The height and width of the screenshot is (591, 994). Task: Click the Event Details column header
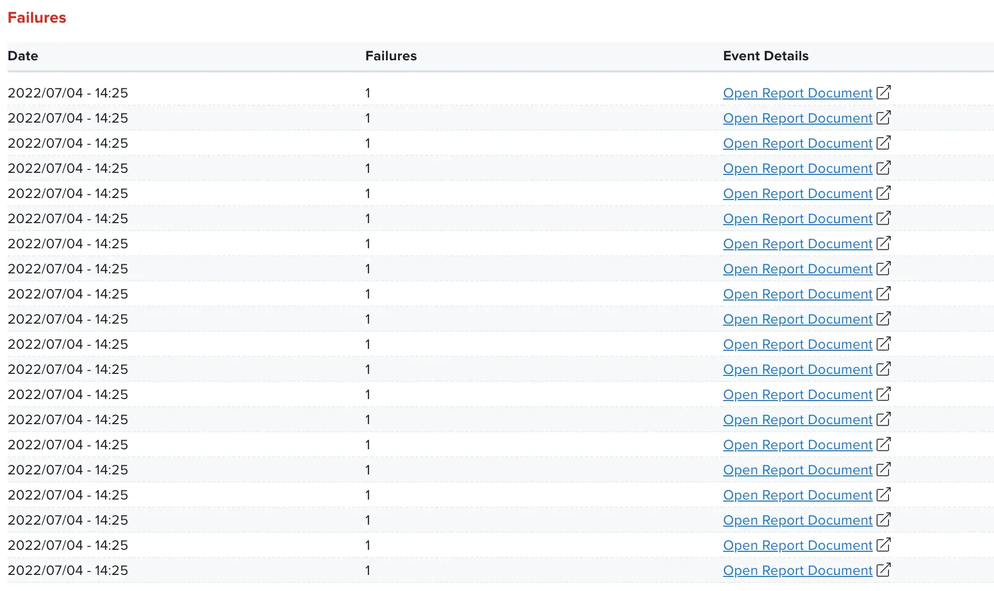[x=765, y=56]
